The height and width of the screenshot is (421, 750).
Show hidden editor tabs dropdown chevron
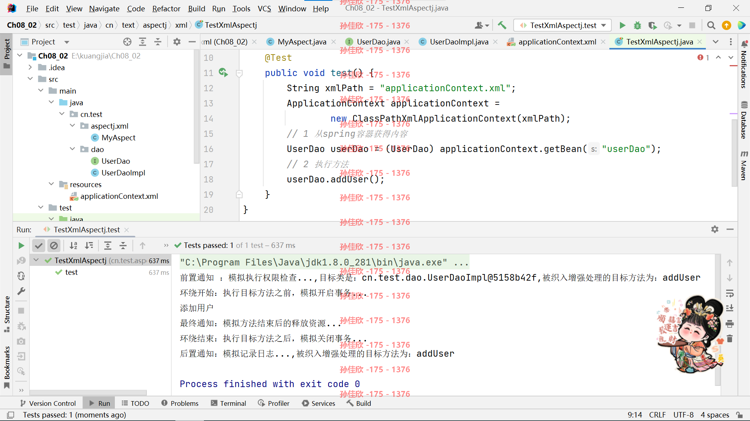[716, 42]
